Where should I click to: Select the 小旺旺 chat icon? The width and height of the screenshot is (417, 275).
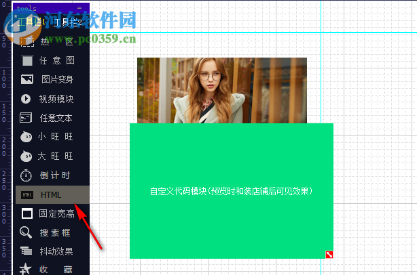coord(26,137)
